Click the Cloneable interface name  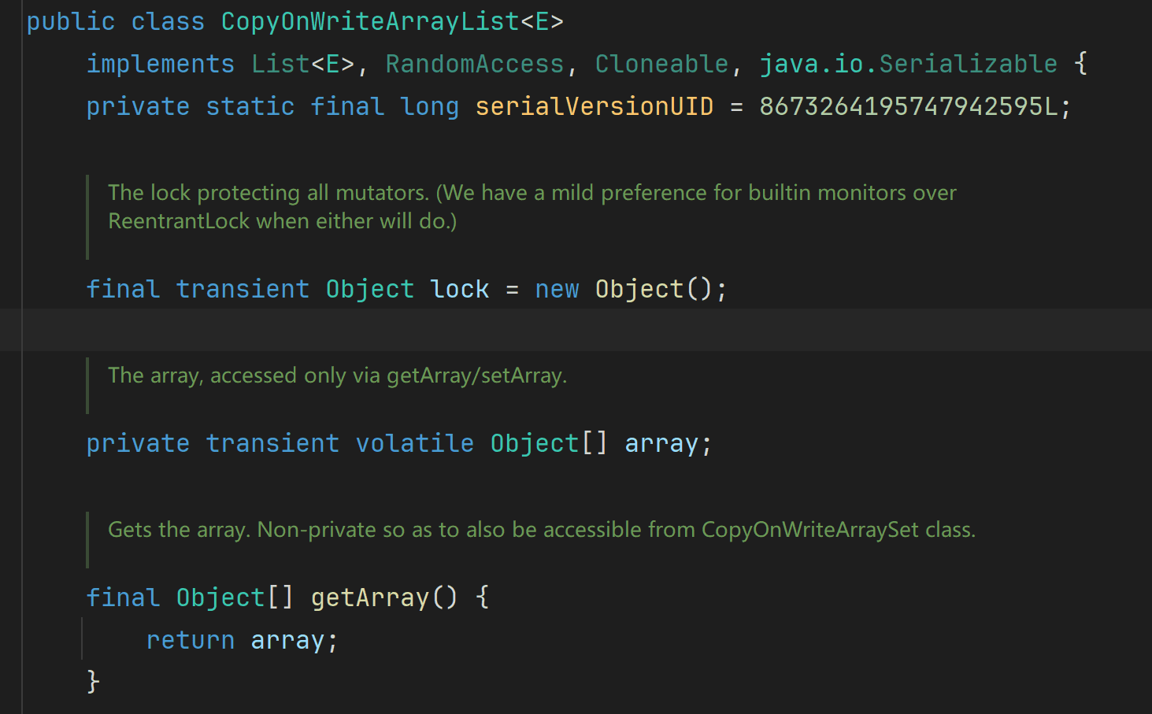coord(661,64)
